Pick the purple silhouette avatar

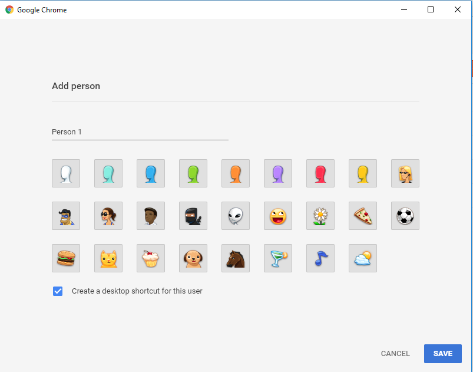pos(278,173)
